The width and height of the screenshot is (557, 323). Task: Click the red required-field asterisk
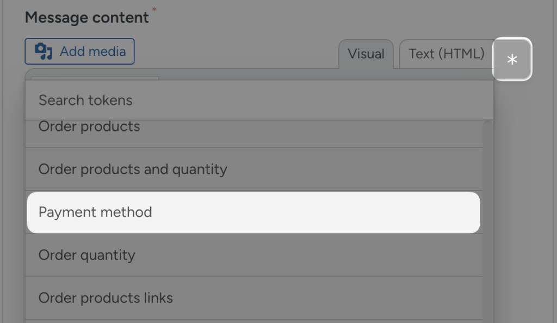154,9
